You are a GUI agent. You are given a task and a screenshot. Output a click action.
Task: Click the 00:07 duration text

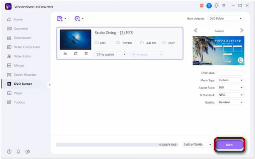click(x=172, y=43)
